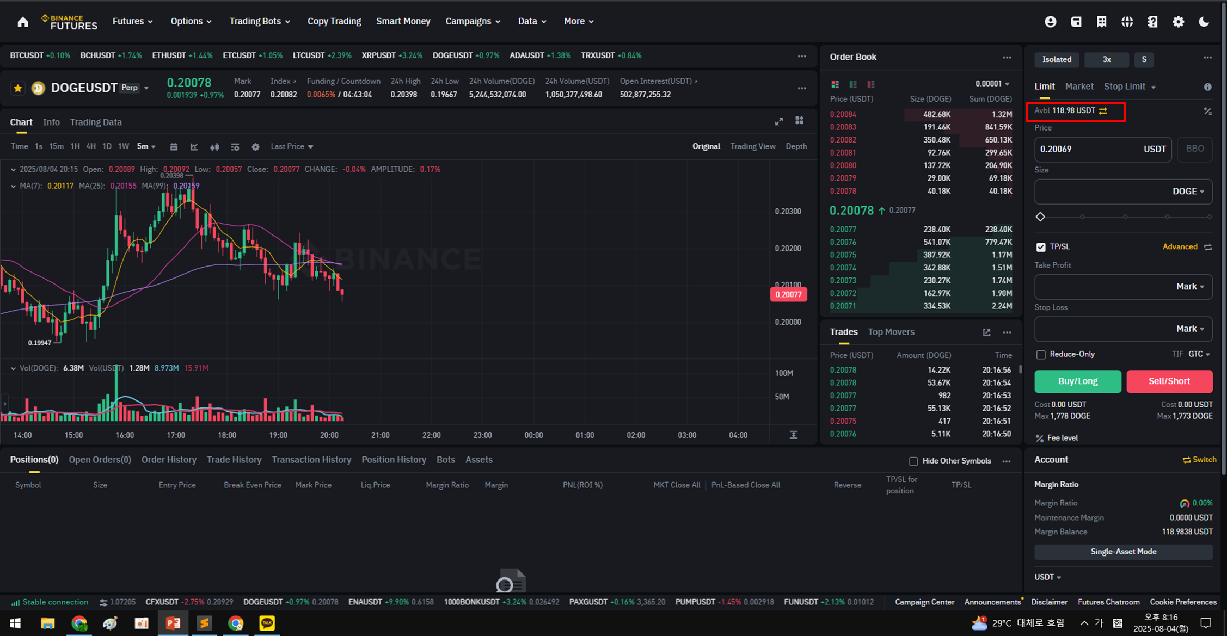Switch to the Market order tab
The height and width of the screenshot is (636, 1227).
1079,87
